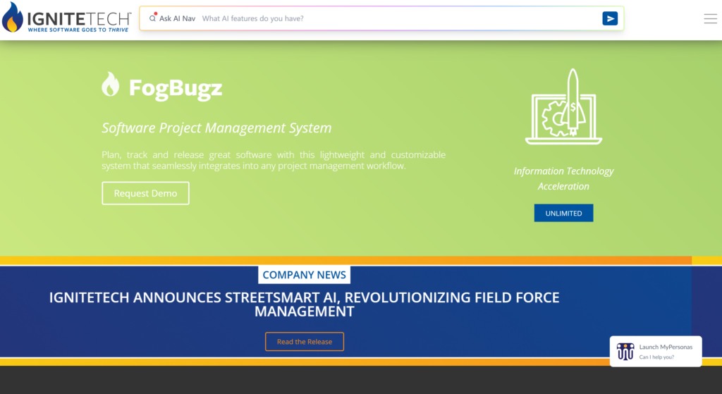The height and width of the screenshot is (394, 722).
Task: Click 'Can I help you?' prompt
Action: pyautogui.click(x=656, y=357)
